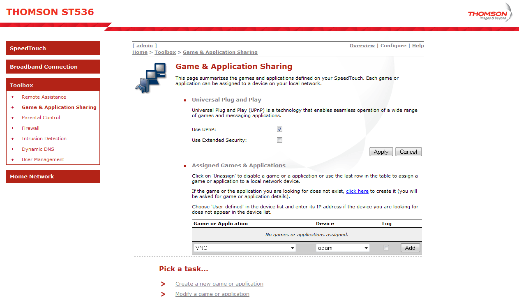The height and width of the screenshot is (300, 519).
Task: Open Parental Control settings
Action: point(41,118)
